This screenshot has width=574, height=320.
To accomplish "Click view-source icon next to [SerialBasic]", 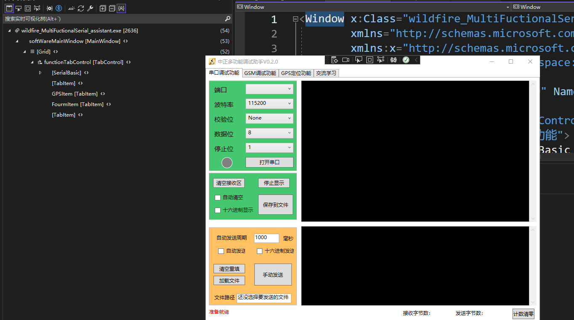I will pyautogui.click(x=86, y=73).
